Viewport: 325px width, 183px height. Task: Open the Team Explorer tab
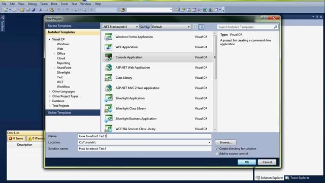297,178
